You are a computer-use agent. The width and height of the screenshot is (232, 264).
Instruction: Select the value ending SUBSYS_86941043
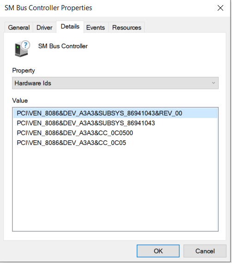86,123
